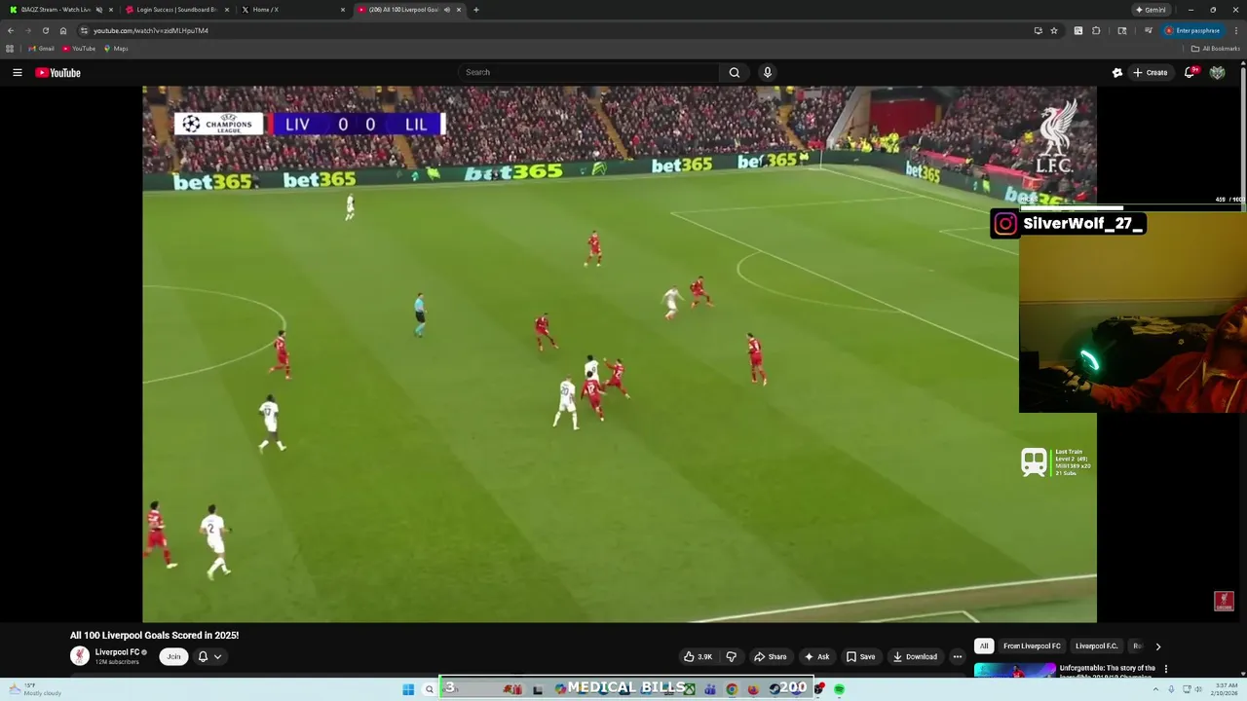Go to the browser home page
Screen dimensions: 1247x701
tap(63, 30)
